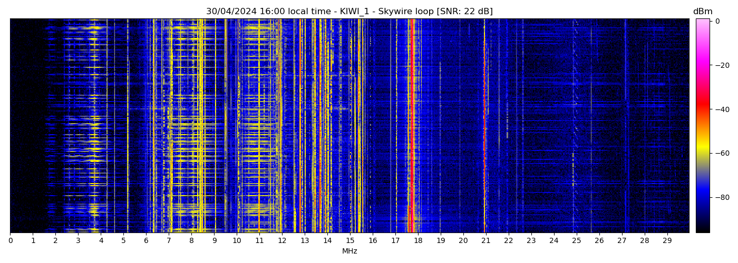Click the -80 dBm blue colorbar level
The height and width of the screenshot is (263, 738).
tap(703, 197)
